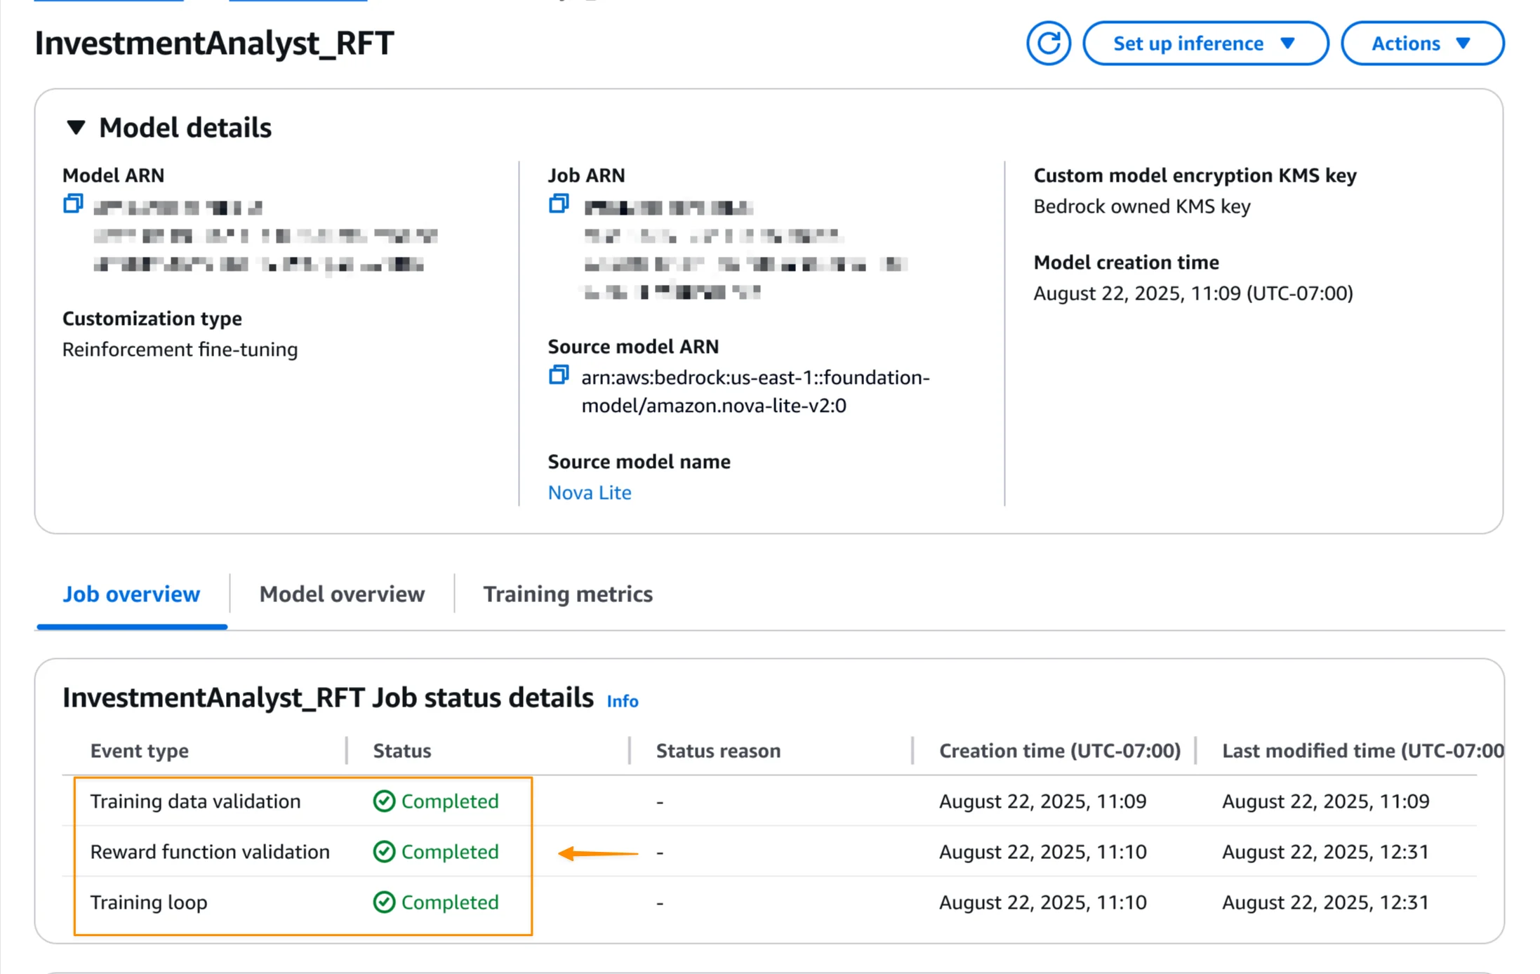This screenshot has height=974, width=1540.
Task: Select the Job overview tab
Action: [131, 594]
